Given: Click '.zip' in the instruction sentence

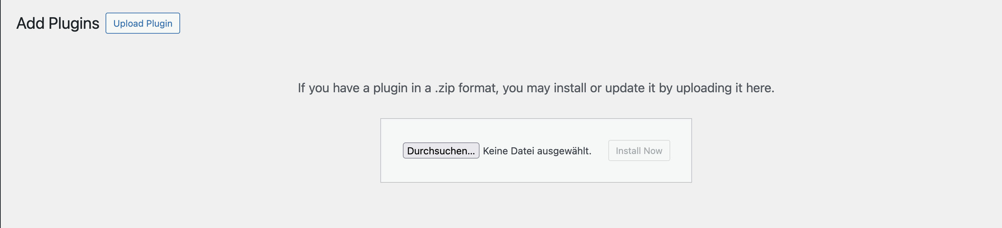Looking at the screenshot, I should [x=445, y=88].
